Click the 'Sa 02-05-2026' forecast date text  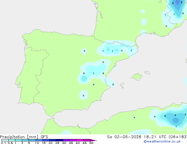click(x=124, y=137)
